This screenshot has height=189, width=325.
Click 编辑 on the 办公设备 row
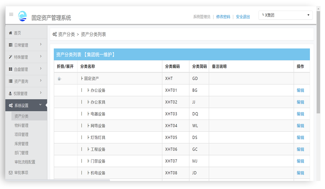pyautogui.click(x=301, y=90)
